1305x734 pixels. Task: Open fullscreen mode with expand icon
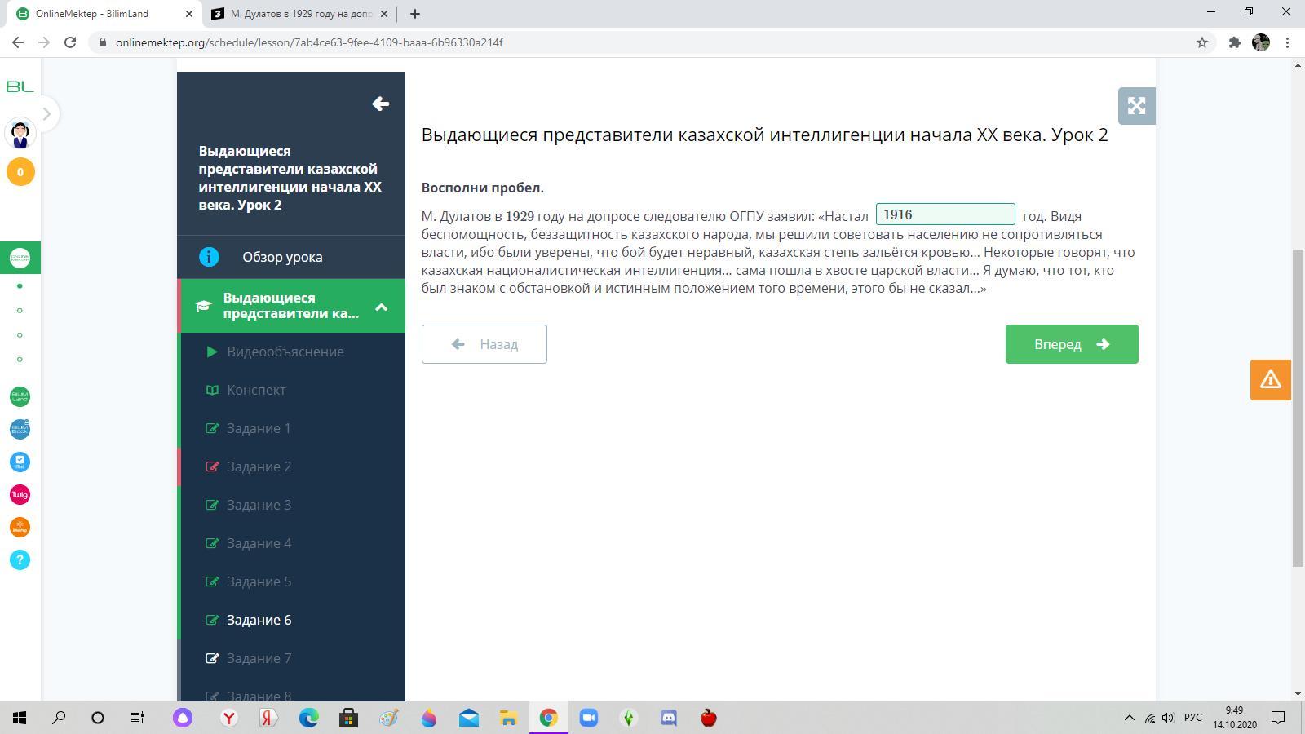point(1136,106)
